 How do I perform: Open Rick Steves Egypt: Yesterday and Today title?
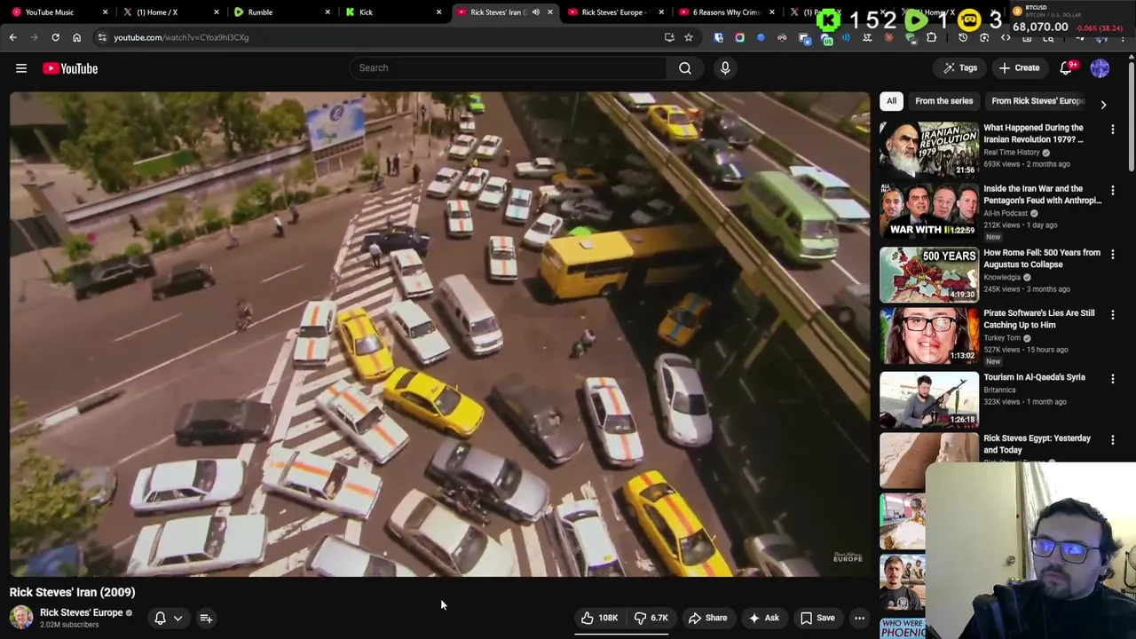pyautogui.click(x=1037, y=444)
